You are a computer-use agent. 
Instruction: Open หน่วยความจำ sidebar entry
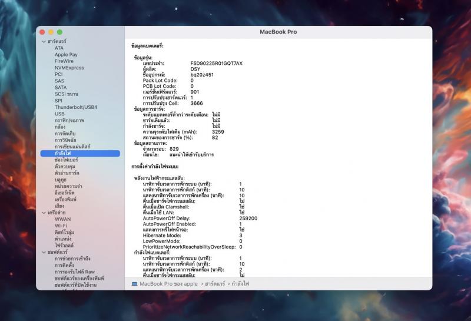pos(68,186)
